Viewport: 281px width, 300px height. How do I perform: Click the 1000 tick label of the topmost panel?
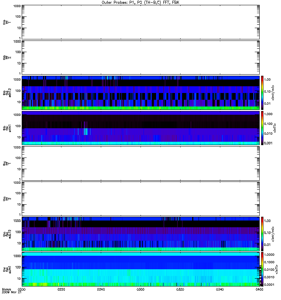17,6
